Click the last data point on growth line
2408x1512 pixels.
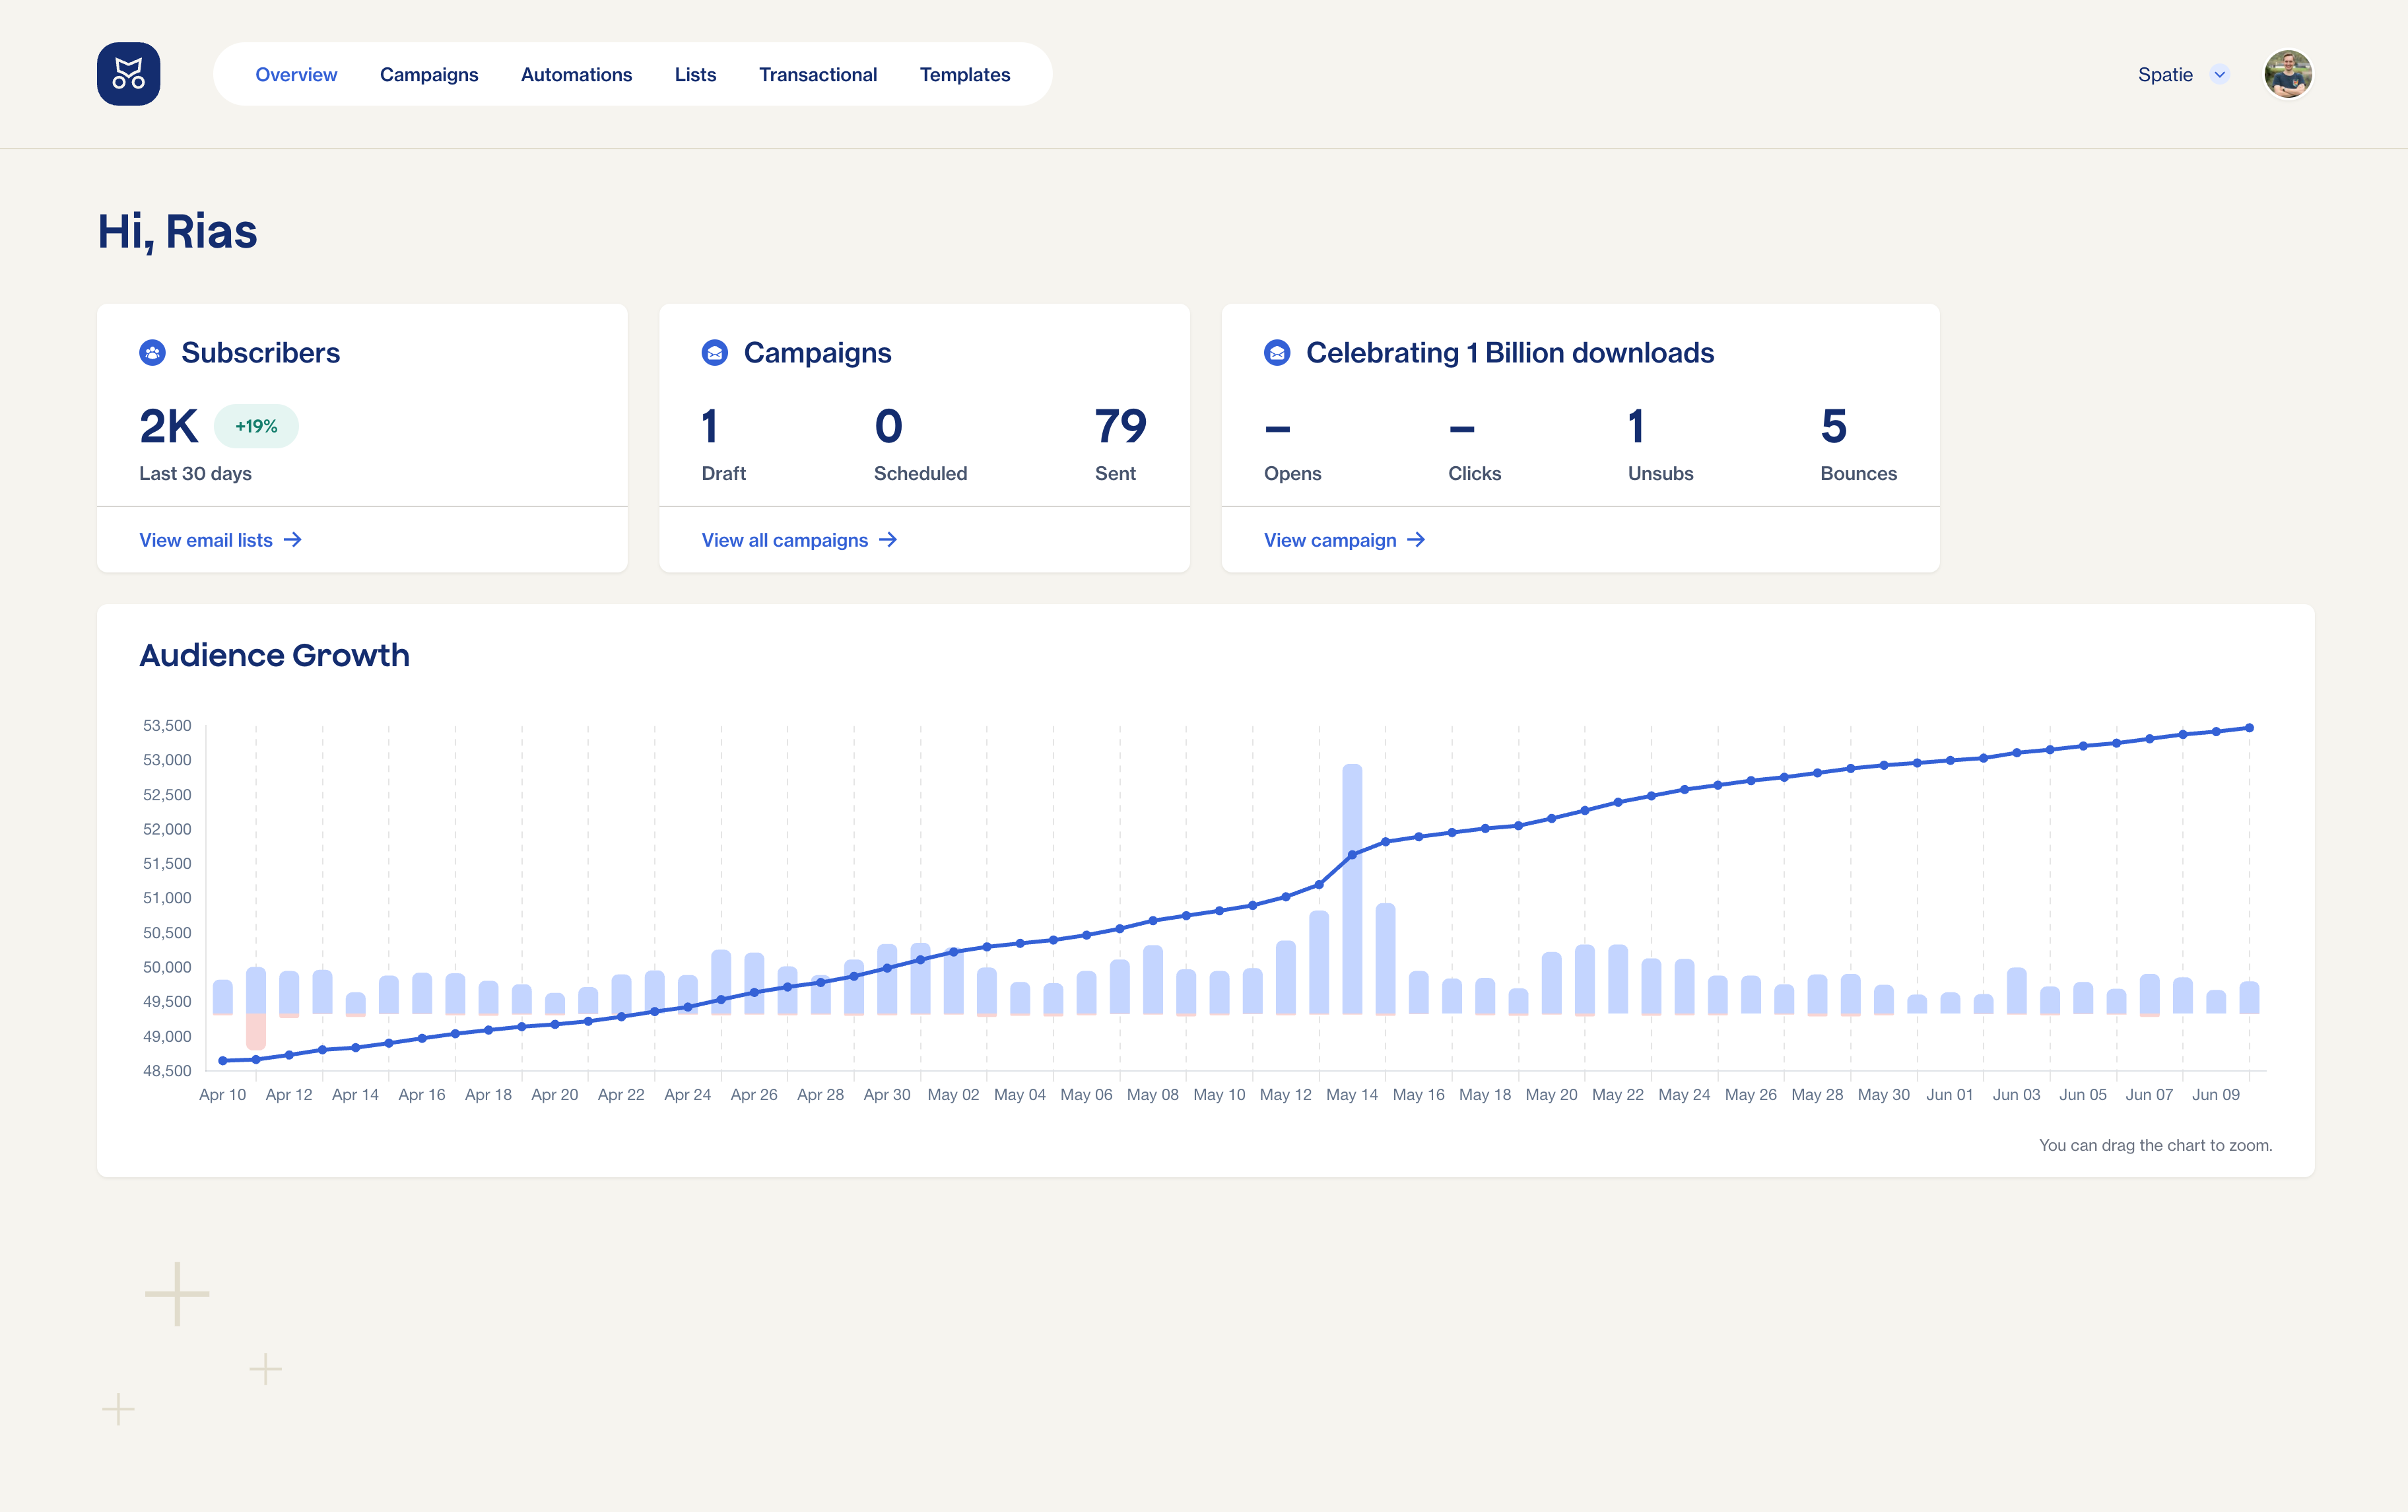[2250, 728]
